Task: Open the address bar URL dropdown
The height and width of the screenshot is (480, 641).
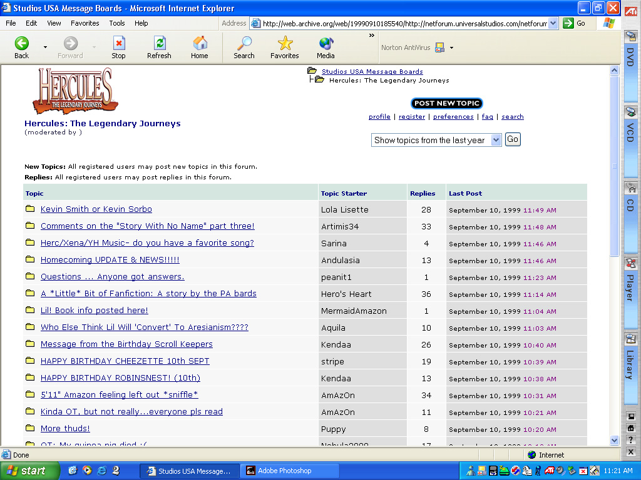Action: [553, 23]
